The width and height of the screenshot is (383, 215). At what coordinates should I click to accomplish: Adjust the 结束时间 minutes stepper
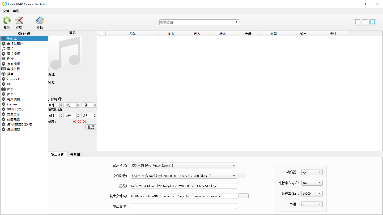tap(78, 116)
